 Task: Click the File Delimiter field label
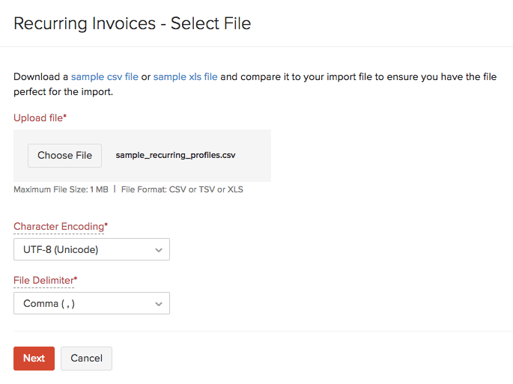[45, 280]
